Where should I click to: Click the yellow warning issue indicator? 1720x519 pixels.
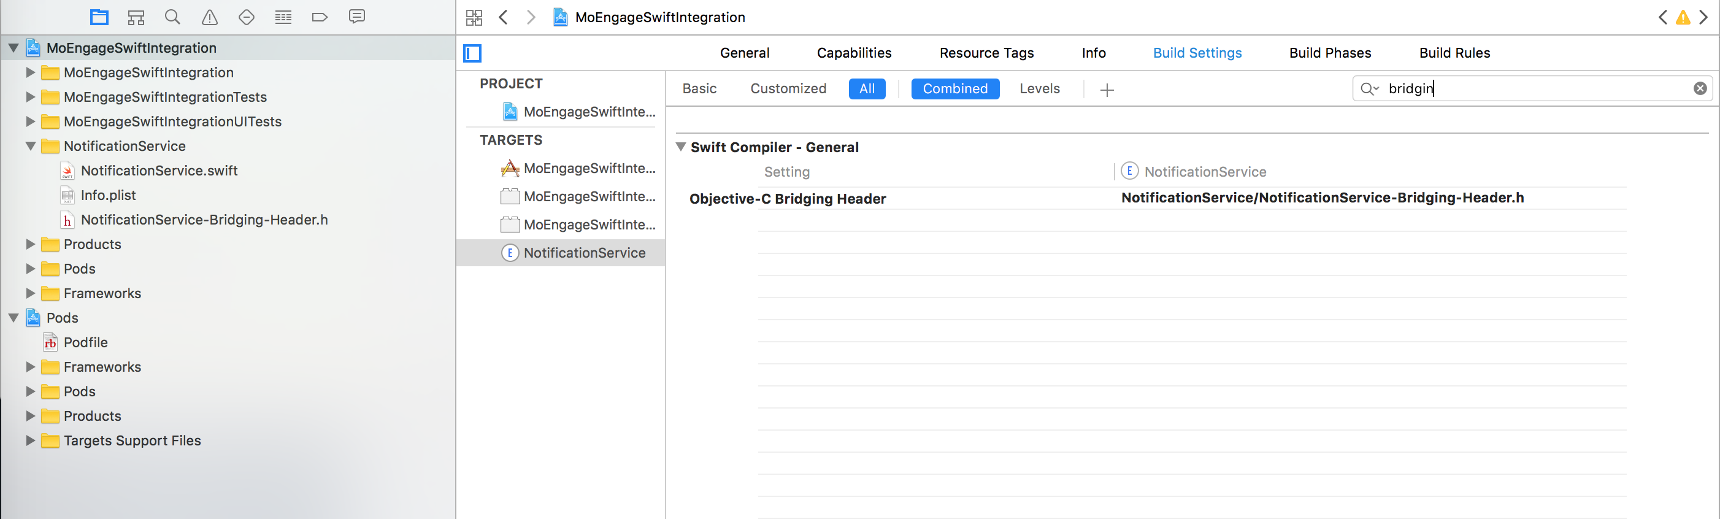pos(1683,17)
